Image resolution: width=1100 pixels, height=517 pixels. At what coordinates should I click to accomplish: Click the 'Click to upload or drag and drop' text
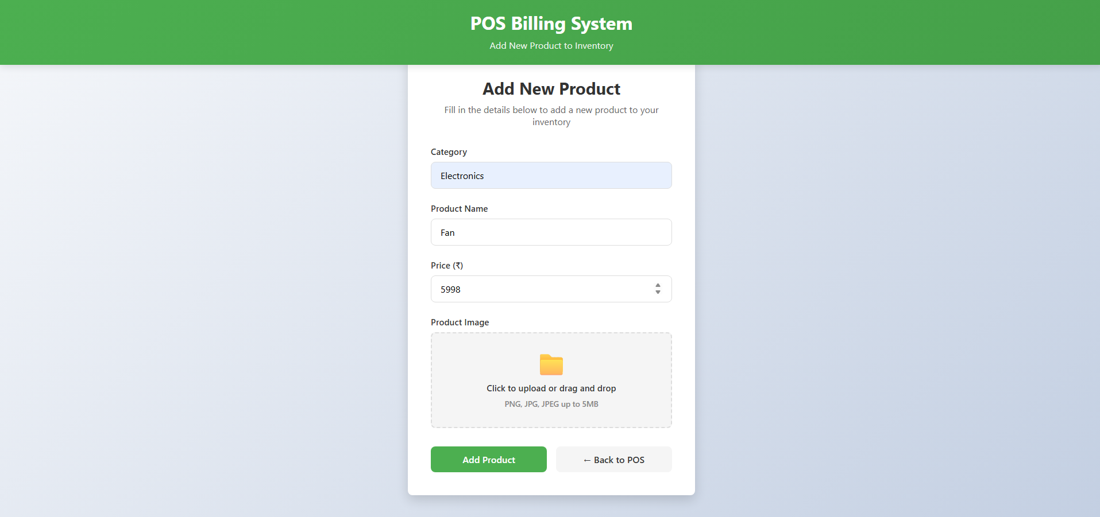[x=551, y=388]
